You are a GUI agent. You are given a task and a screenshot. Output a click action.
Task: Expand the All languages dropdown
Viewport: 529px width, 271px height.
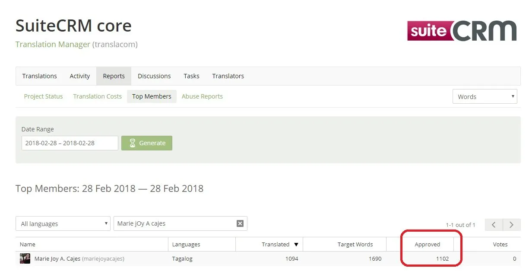[x=63, y=223]
